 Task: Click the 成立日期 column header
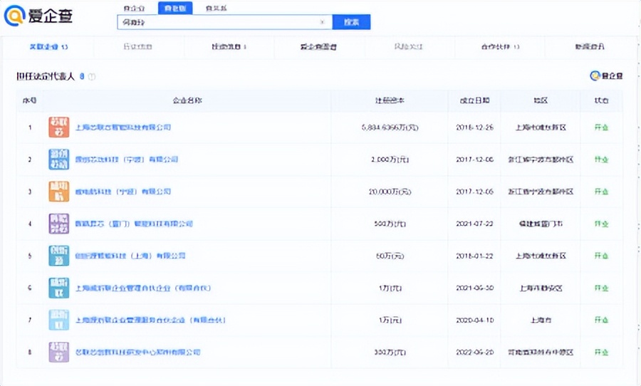474,100
